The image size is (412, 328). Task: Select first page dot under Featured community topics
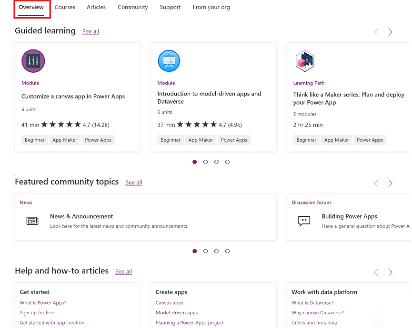[x=194, y=251]
